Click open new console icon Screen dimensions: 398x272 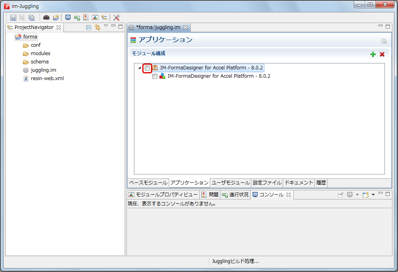365,195
